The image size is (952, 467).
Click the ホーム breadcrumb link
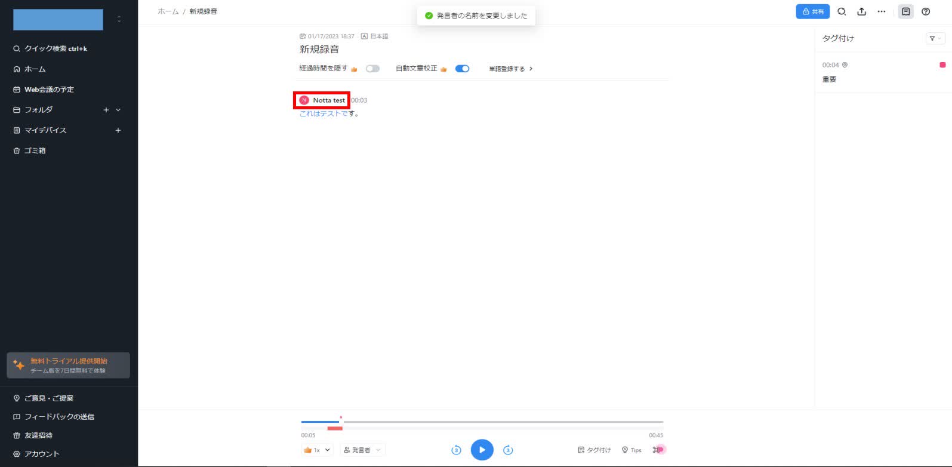tap(168, 11)
